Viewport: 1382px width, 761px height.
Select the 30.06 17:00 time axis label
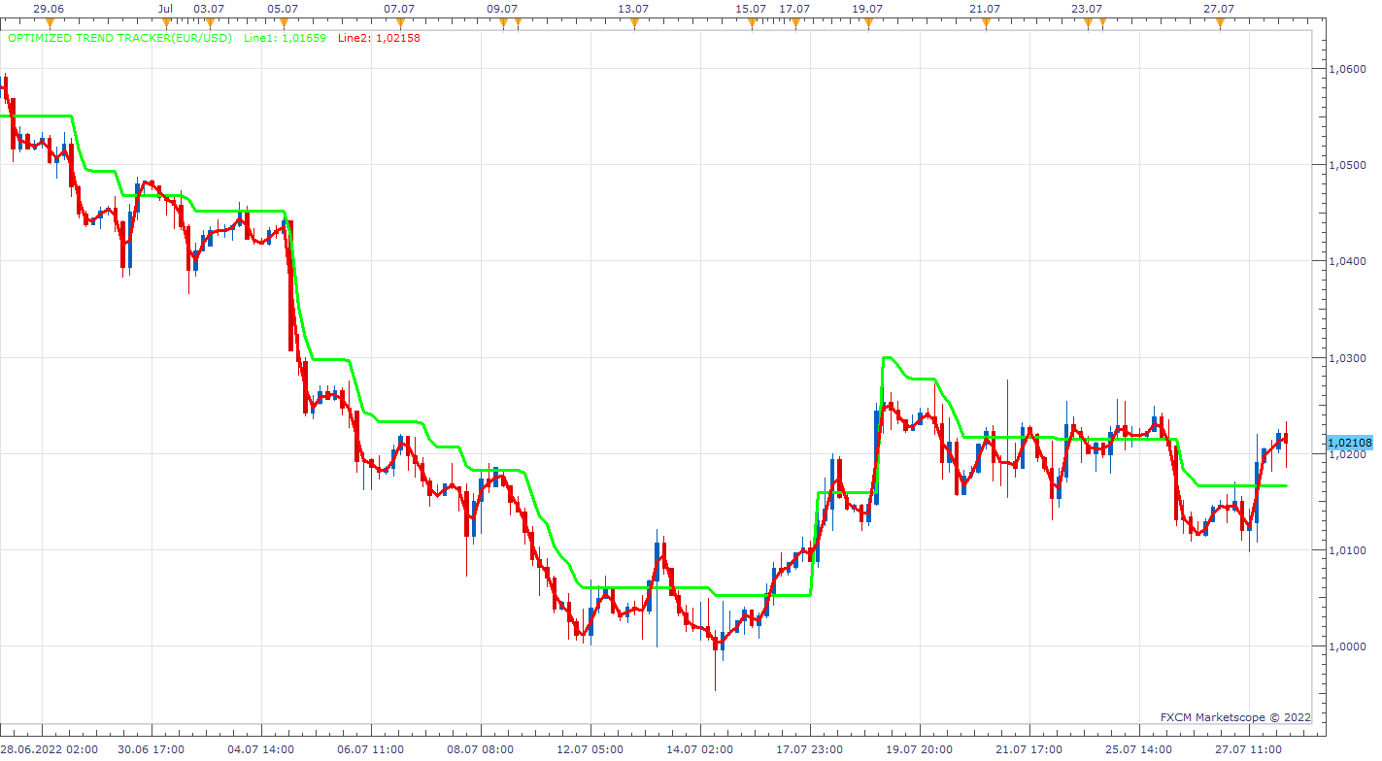(x=152, y=749)
